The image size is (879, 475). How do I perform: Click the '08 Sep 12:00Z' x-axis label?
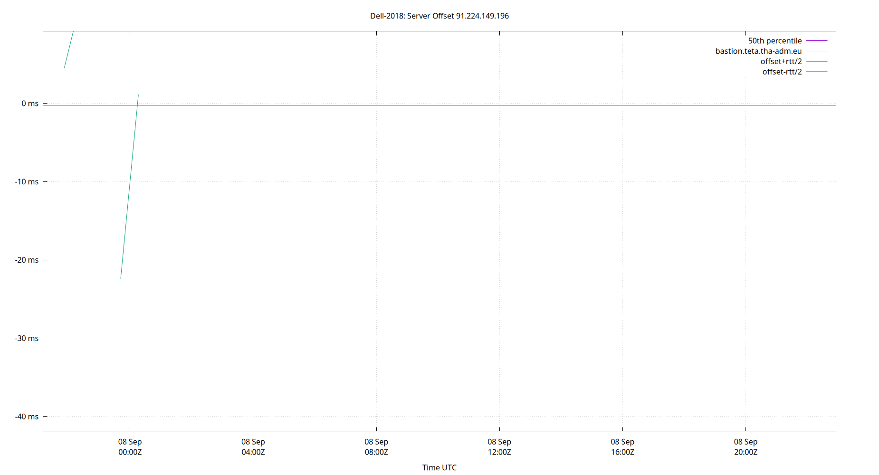499,447
